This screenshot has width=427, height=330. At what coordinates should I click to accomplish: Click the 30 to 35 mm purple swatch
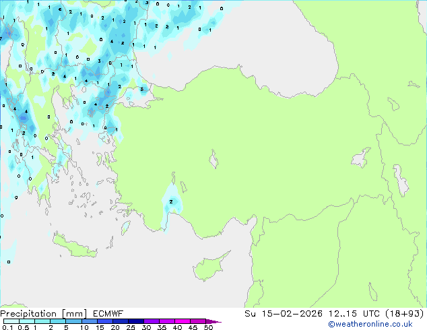(x=152, y=321)
